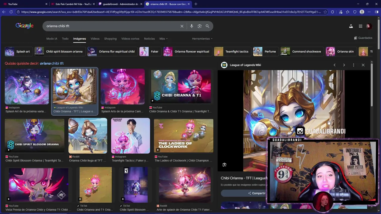Add this page to favorites with star icon
Image resolution: width=381 pixels, height=214 pixels.
(325, 12)
